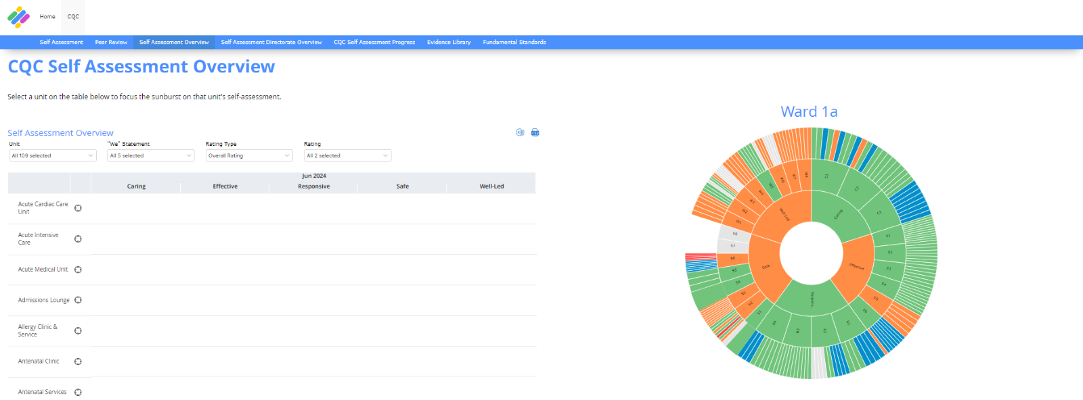Open the Rating Type dropdown

click(x=249, y=155)
